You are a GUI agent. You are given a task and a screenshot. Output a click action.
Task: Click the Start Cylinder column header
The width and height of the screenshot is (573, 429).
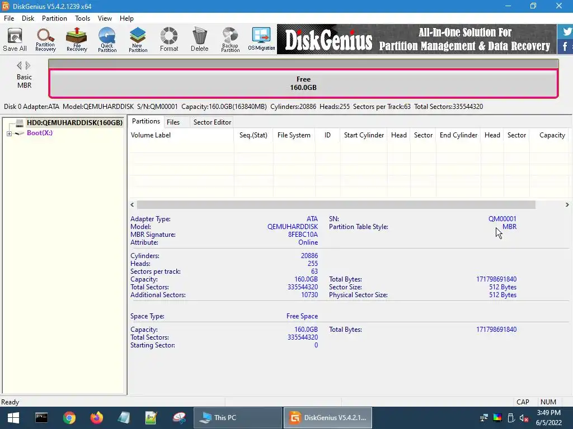(364, 135)
